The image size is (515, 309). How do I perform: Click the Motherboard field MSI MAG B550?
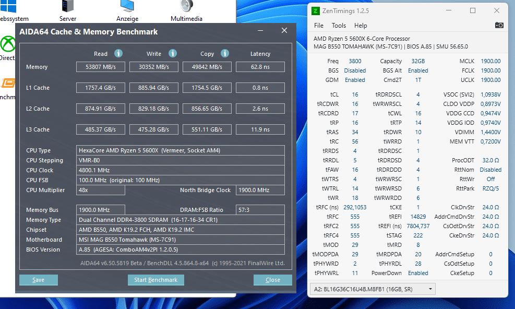click(x=181, y=240)
